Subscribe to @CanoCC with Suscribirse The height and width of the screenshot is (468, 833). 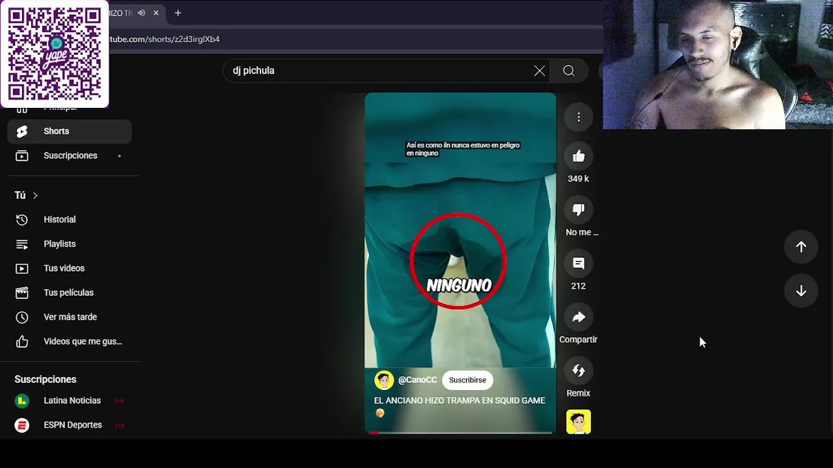click(x=467, y=380)
